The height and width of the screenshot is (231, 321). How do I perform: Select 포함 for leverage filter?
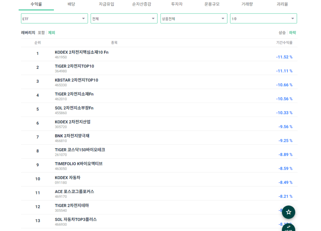click(41, 33)
